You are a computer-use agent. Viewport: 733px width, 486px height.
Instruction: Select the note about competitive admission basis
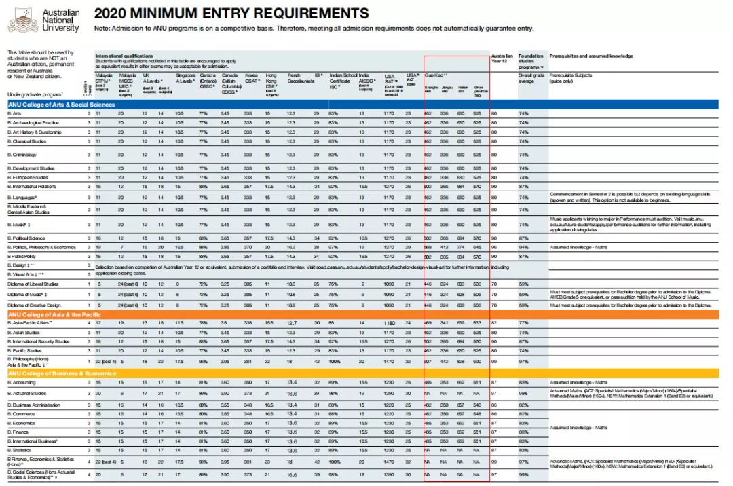[314, 29]
